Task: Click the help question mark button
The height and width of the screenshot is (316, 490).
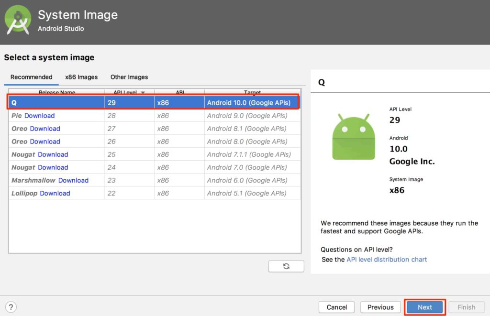Action: pos(11,307)
